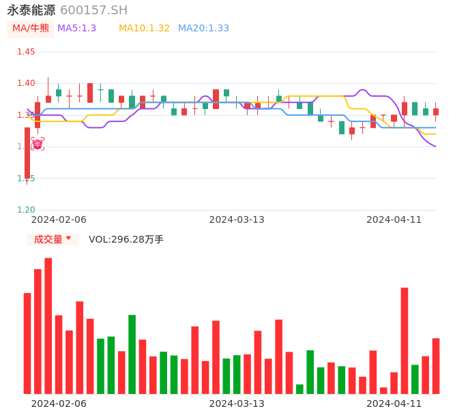Click the MA/牛熊 indicator button
Viewport: 468px width, 413px height.
click(31, 29)
